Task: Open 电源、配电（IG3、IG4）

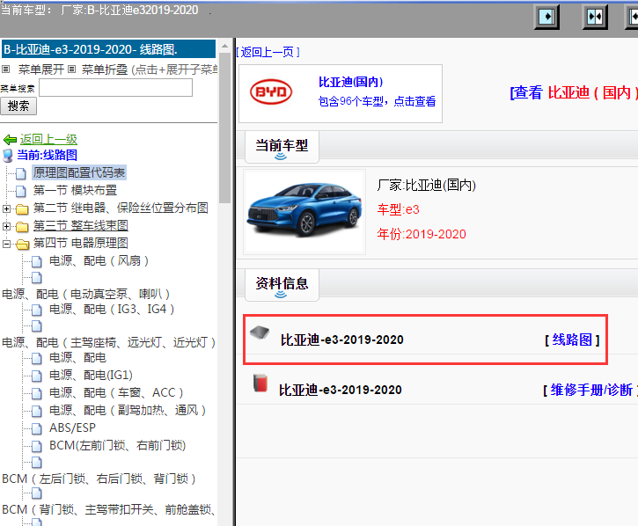Action: point(112,309)
